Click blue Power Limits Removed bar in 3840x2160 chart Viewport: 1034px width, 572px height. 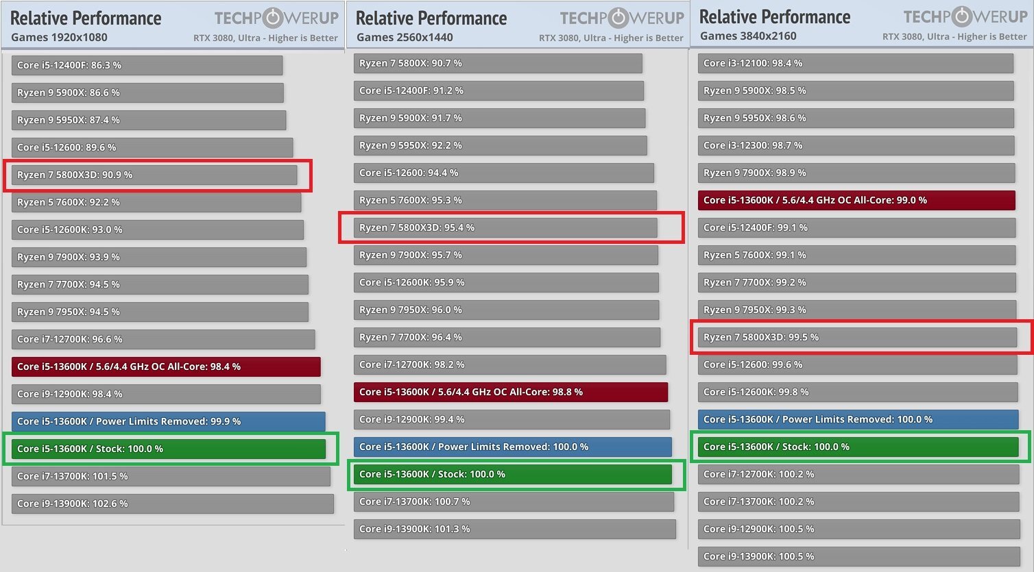pyautogui.click(x=858, y=419)
